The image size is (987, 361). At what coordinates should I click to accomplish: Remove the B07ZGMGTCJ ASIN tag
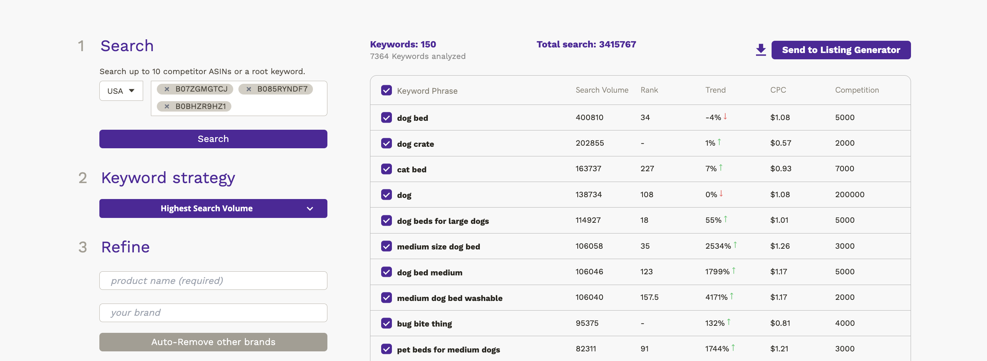click(x=167, y=89)
